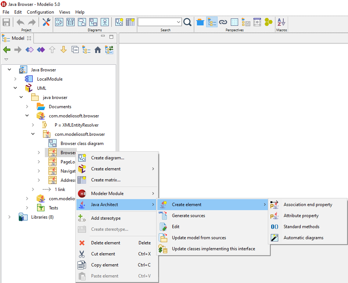
Task: Select Add stereotype in context menu
Action: pyautogui.click(x=117, y=218)
